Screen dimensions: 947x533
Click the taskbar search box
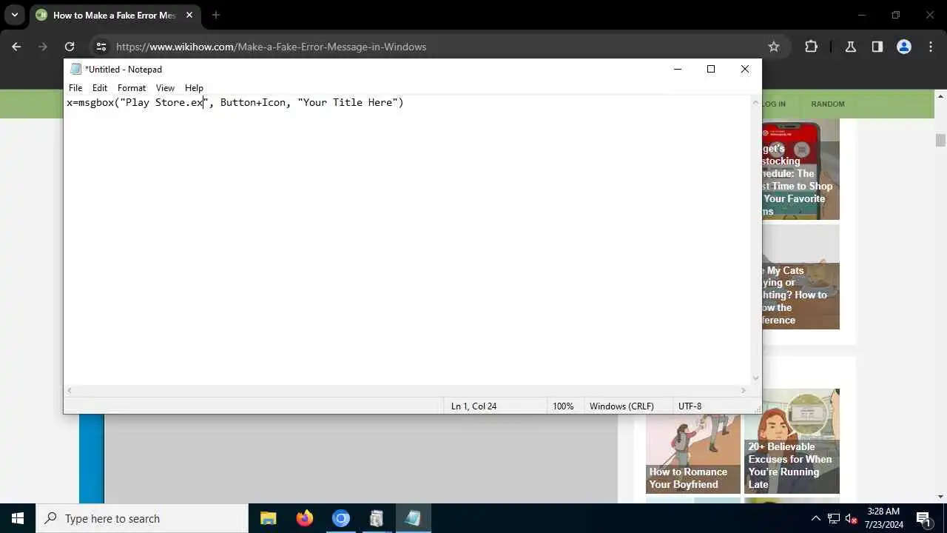[x=142, y=518]
